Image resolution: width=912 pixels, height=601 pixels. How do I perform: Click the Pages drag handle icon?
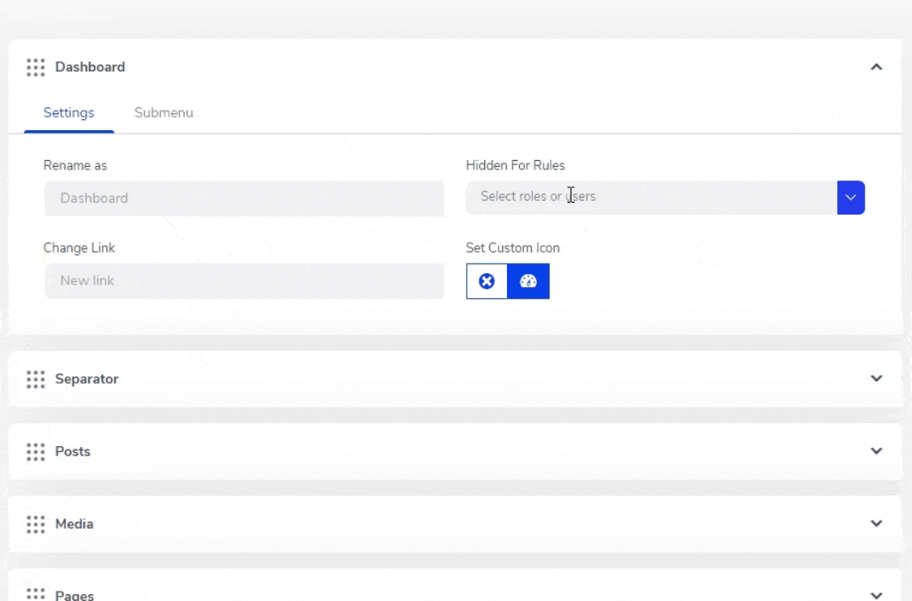click(x=36, y=594)
